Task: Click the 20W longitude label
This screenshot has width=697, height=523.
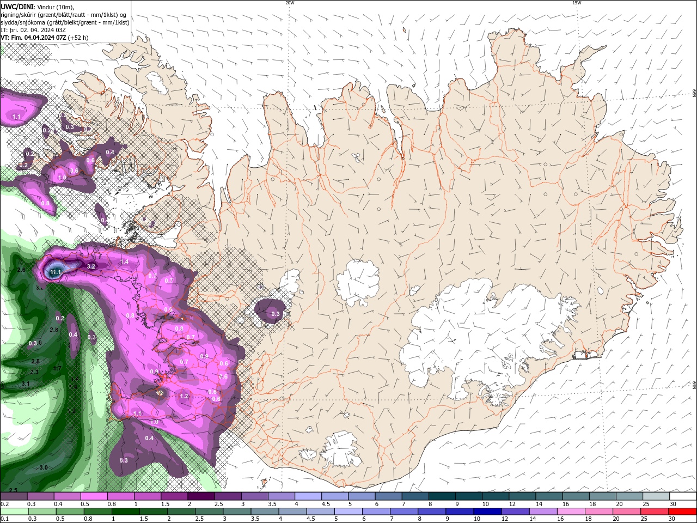Action: pyautogui.click(x=290, y=3)
